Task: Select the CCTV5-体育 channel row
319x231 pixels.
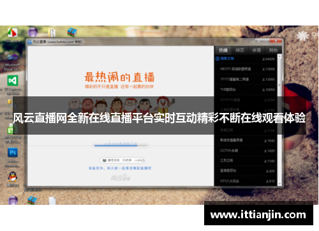Action: click(x=246, y=151)
